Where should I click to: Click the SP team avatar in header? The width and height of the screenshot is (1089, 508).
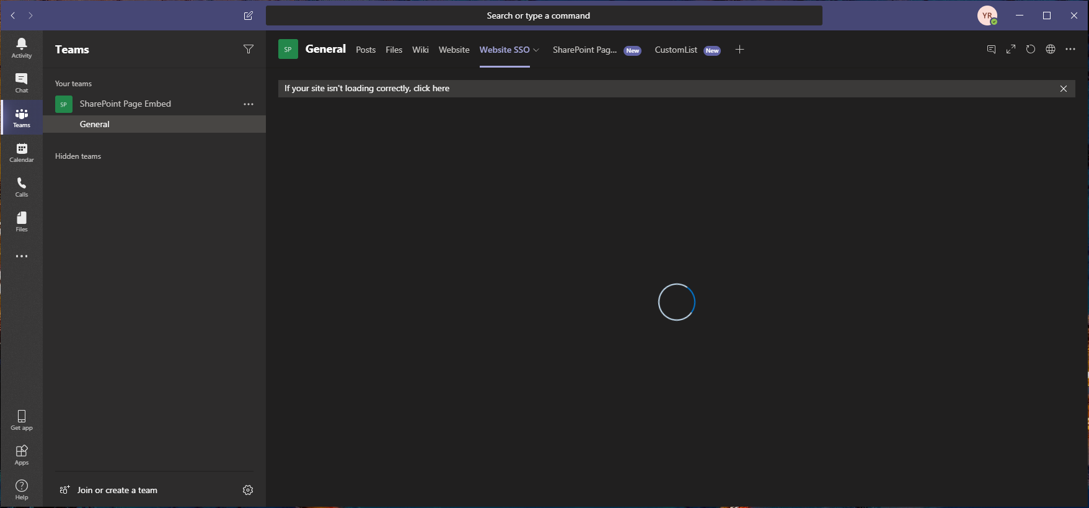288,49
